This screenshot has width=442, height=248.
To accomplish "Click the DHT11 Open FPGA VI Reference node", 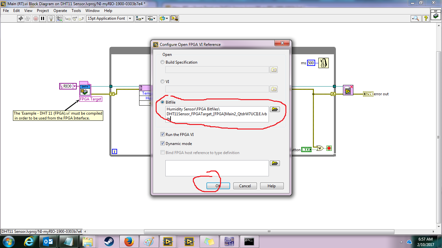I will pos(85,89).
